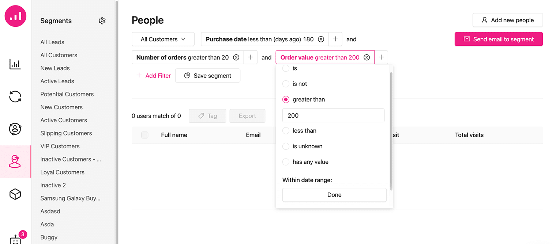Click the Save segment button
This screenshot has height=244, width=556.
click(x=208, y=76)
